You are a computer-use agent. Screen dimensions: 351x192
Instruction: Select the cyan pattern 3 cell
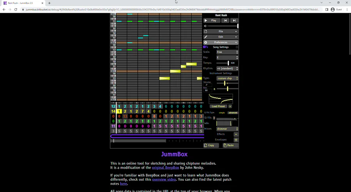[x=154, y=106]
